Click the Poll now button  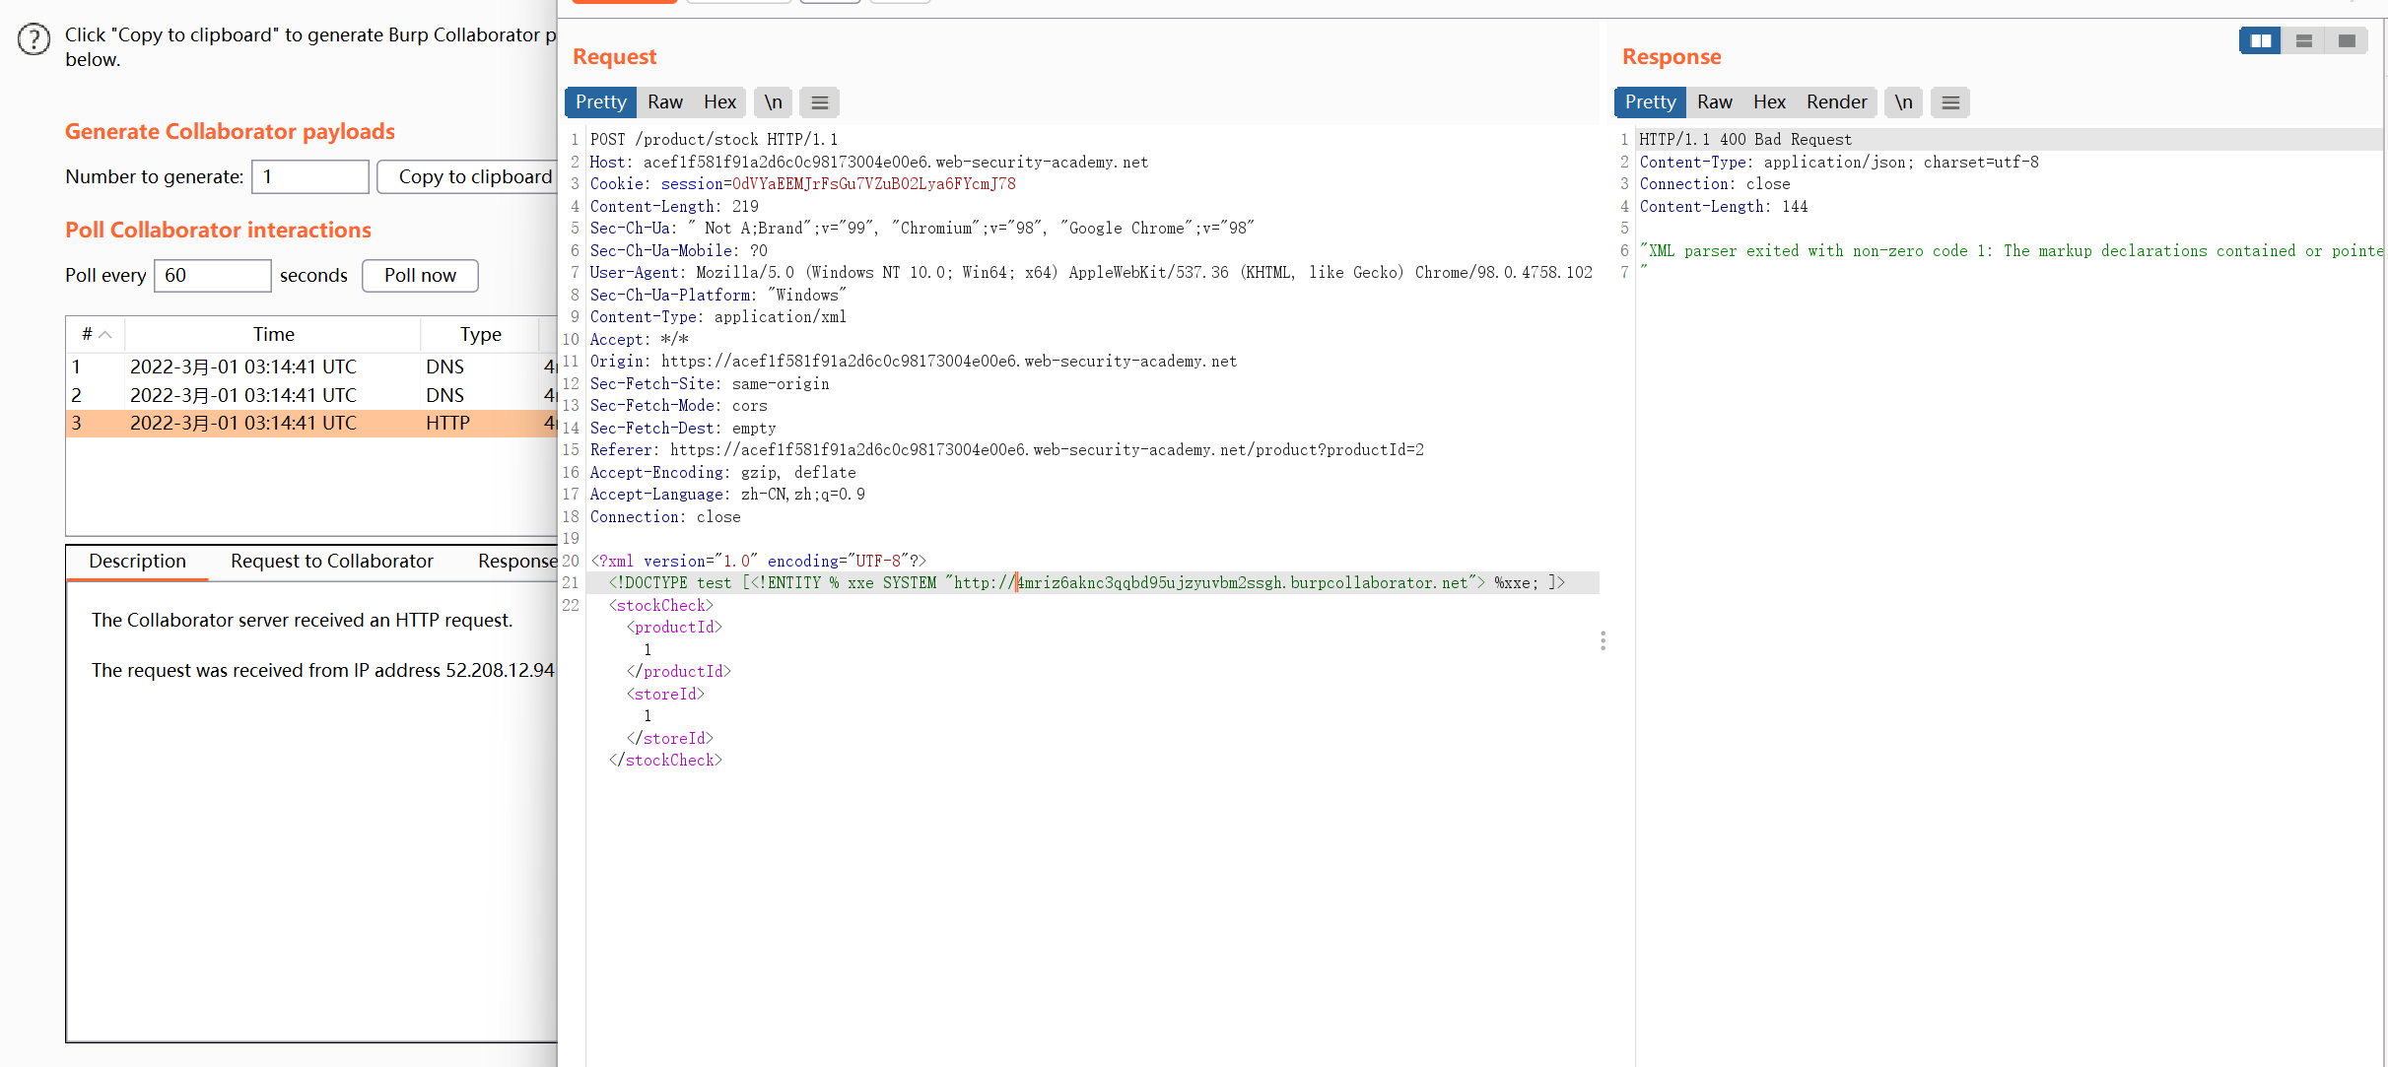(x=420, y=276)
